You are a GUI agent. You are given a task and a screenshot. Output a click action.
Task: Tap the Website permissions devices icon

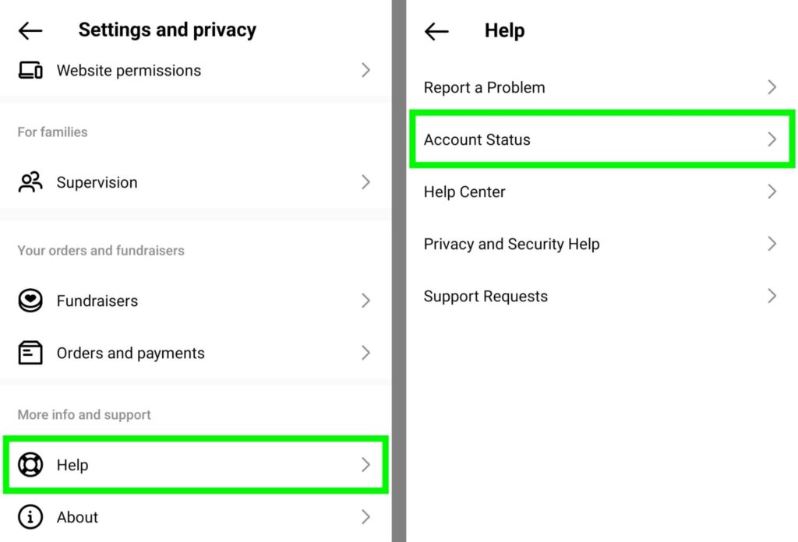pos(30,70)
